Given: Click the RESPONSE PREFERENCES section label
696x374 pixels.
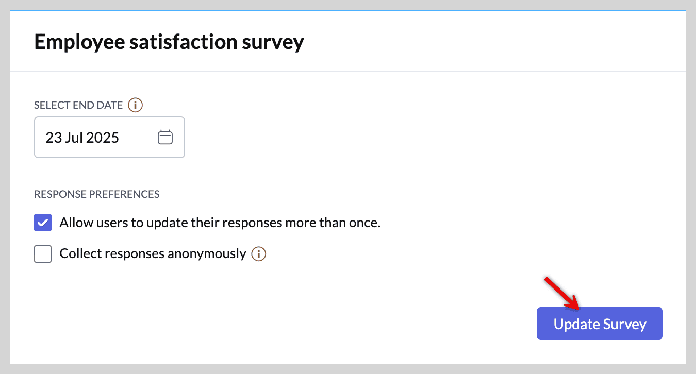Looking at the screenshot, I should (x=97, y=194).
